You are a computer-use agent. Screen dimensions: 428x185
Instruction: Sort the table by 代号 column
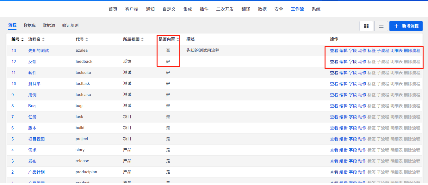tap(82, 39)
